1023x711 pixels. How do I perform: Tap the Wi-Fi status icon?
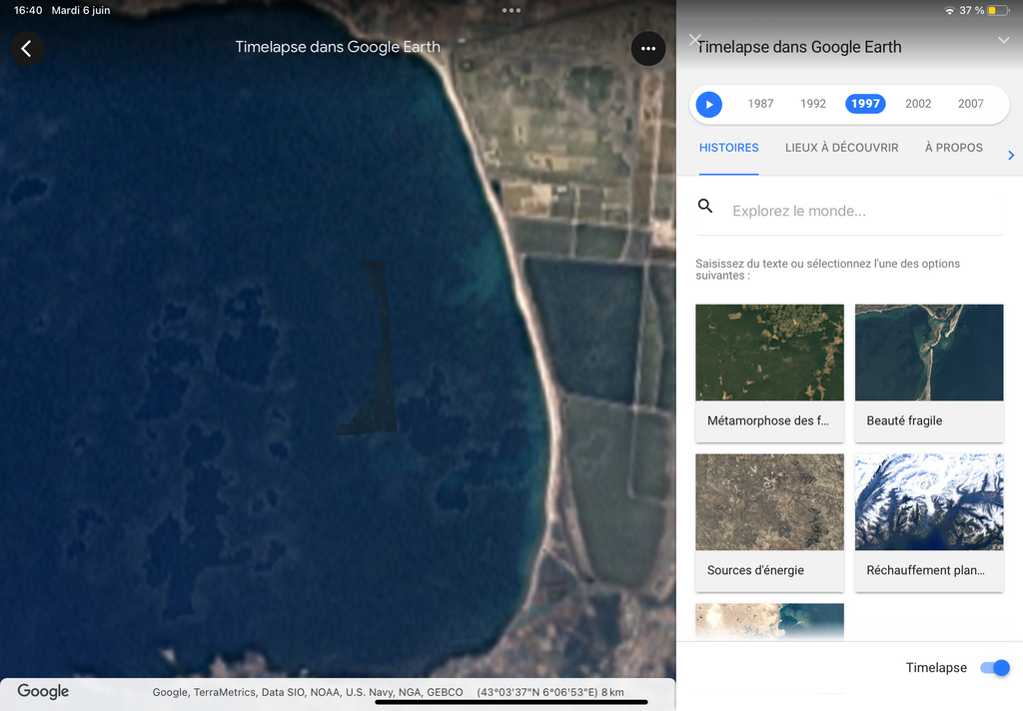coord(949,10)
